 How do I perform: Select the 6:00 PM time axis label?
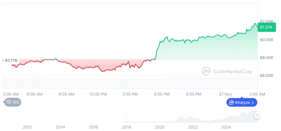(x=162, y=94)
